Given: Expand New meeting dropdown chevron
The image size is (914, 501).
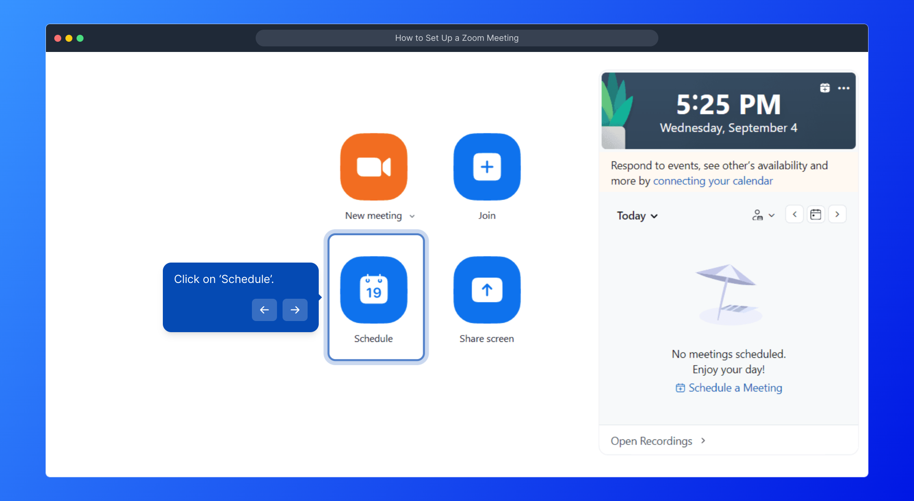Looking at the screenshot, I should (412, 216).
